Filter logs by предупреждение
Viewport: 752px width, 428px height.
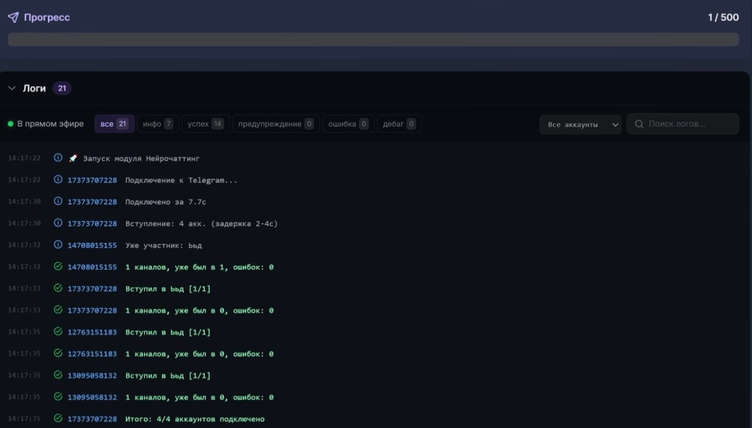point(276,124)
